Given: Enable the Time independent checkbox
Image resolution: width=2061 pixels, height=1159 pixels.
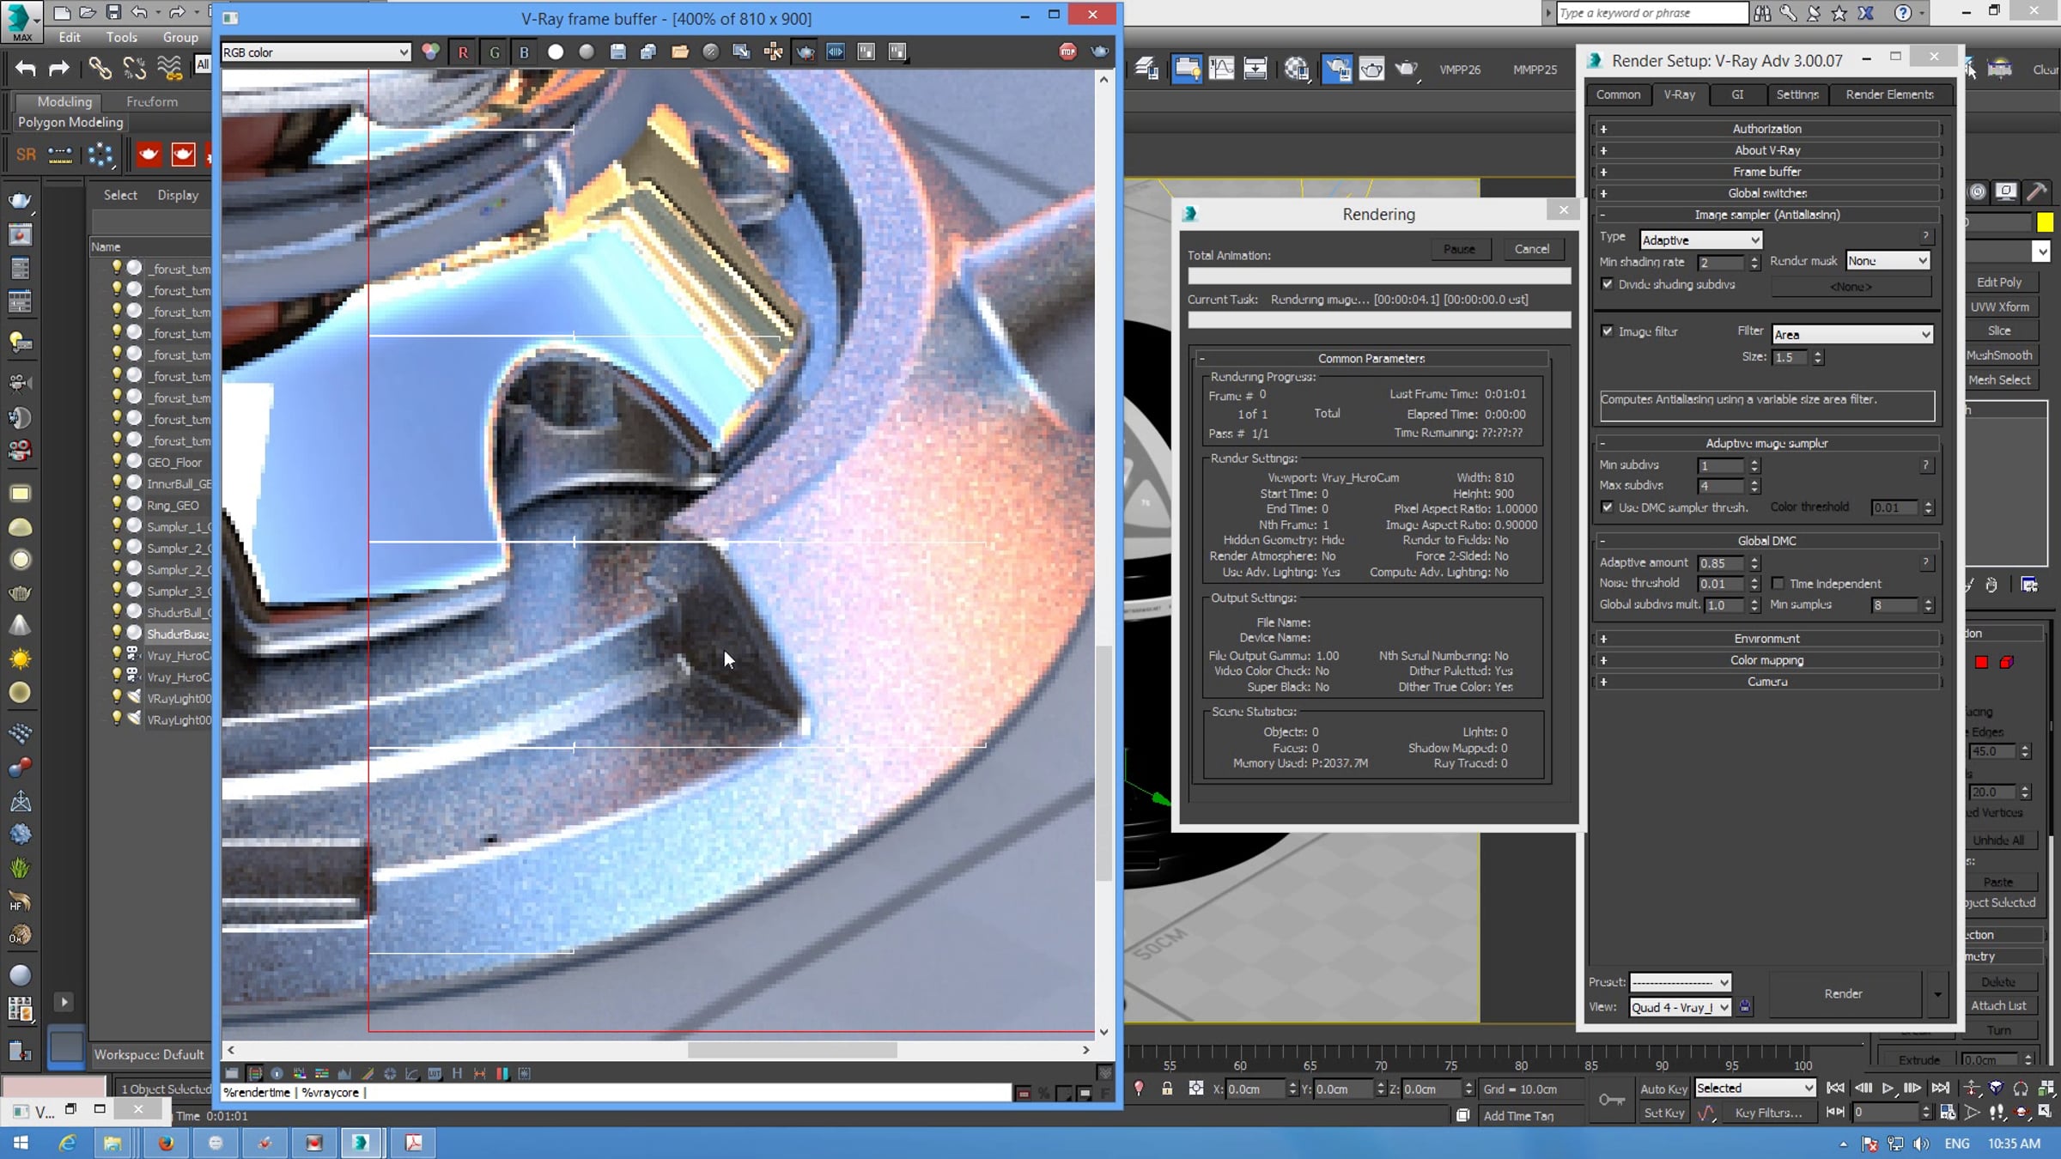Looking at the screenshot, I should (x=1778, y=584).
